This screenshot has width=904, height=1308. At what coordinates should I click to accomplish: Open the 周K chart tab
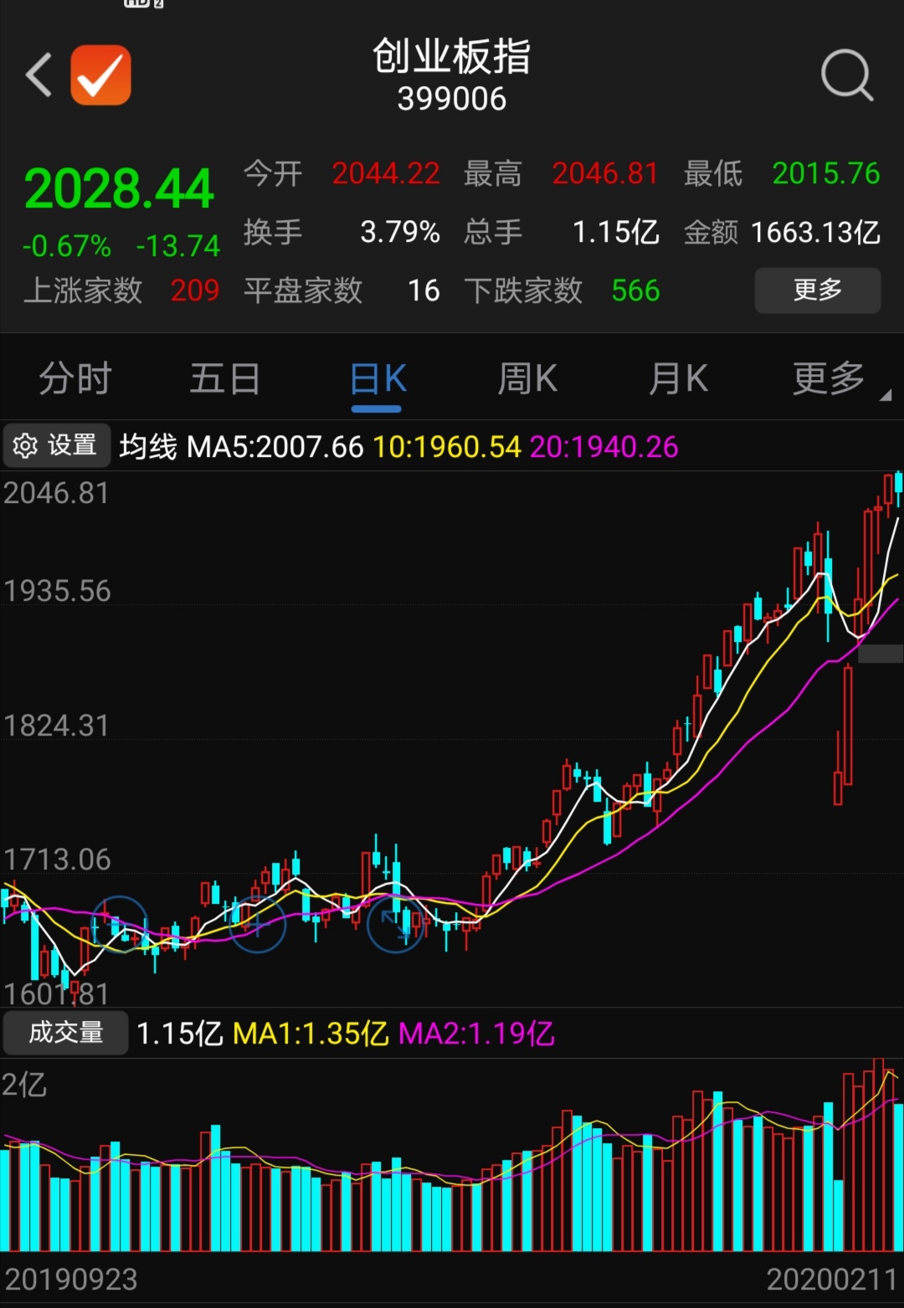527,379
